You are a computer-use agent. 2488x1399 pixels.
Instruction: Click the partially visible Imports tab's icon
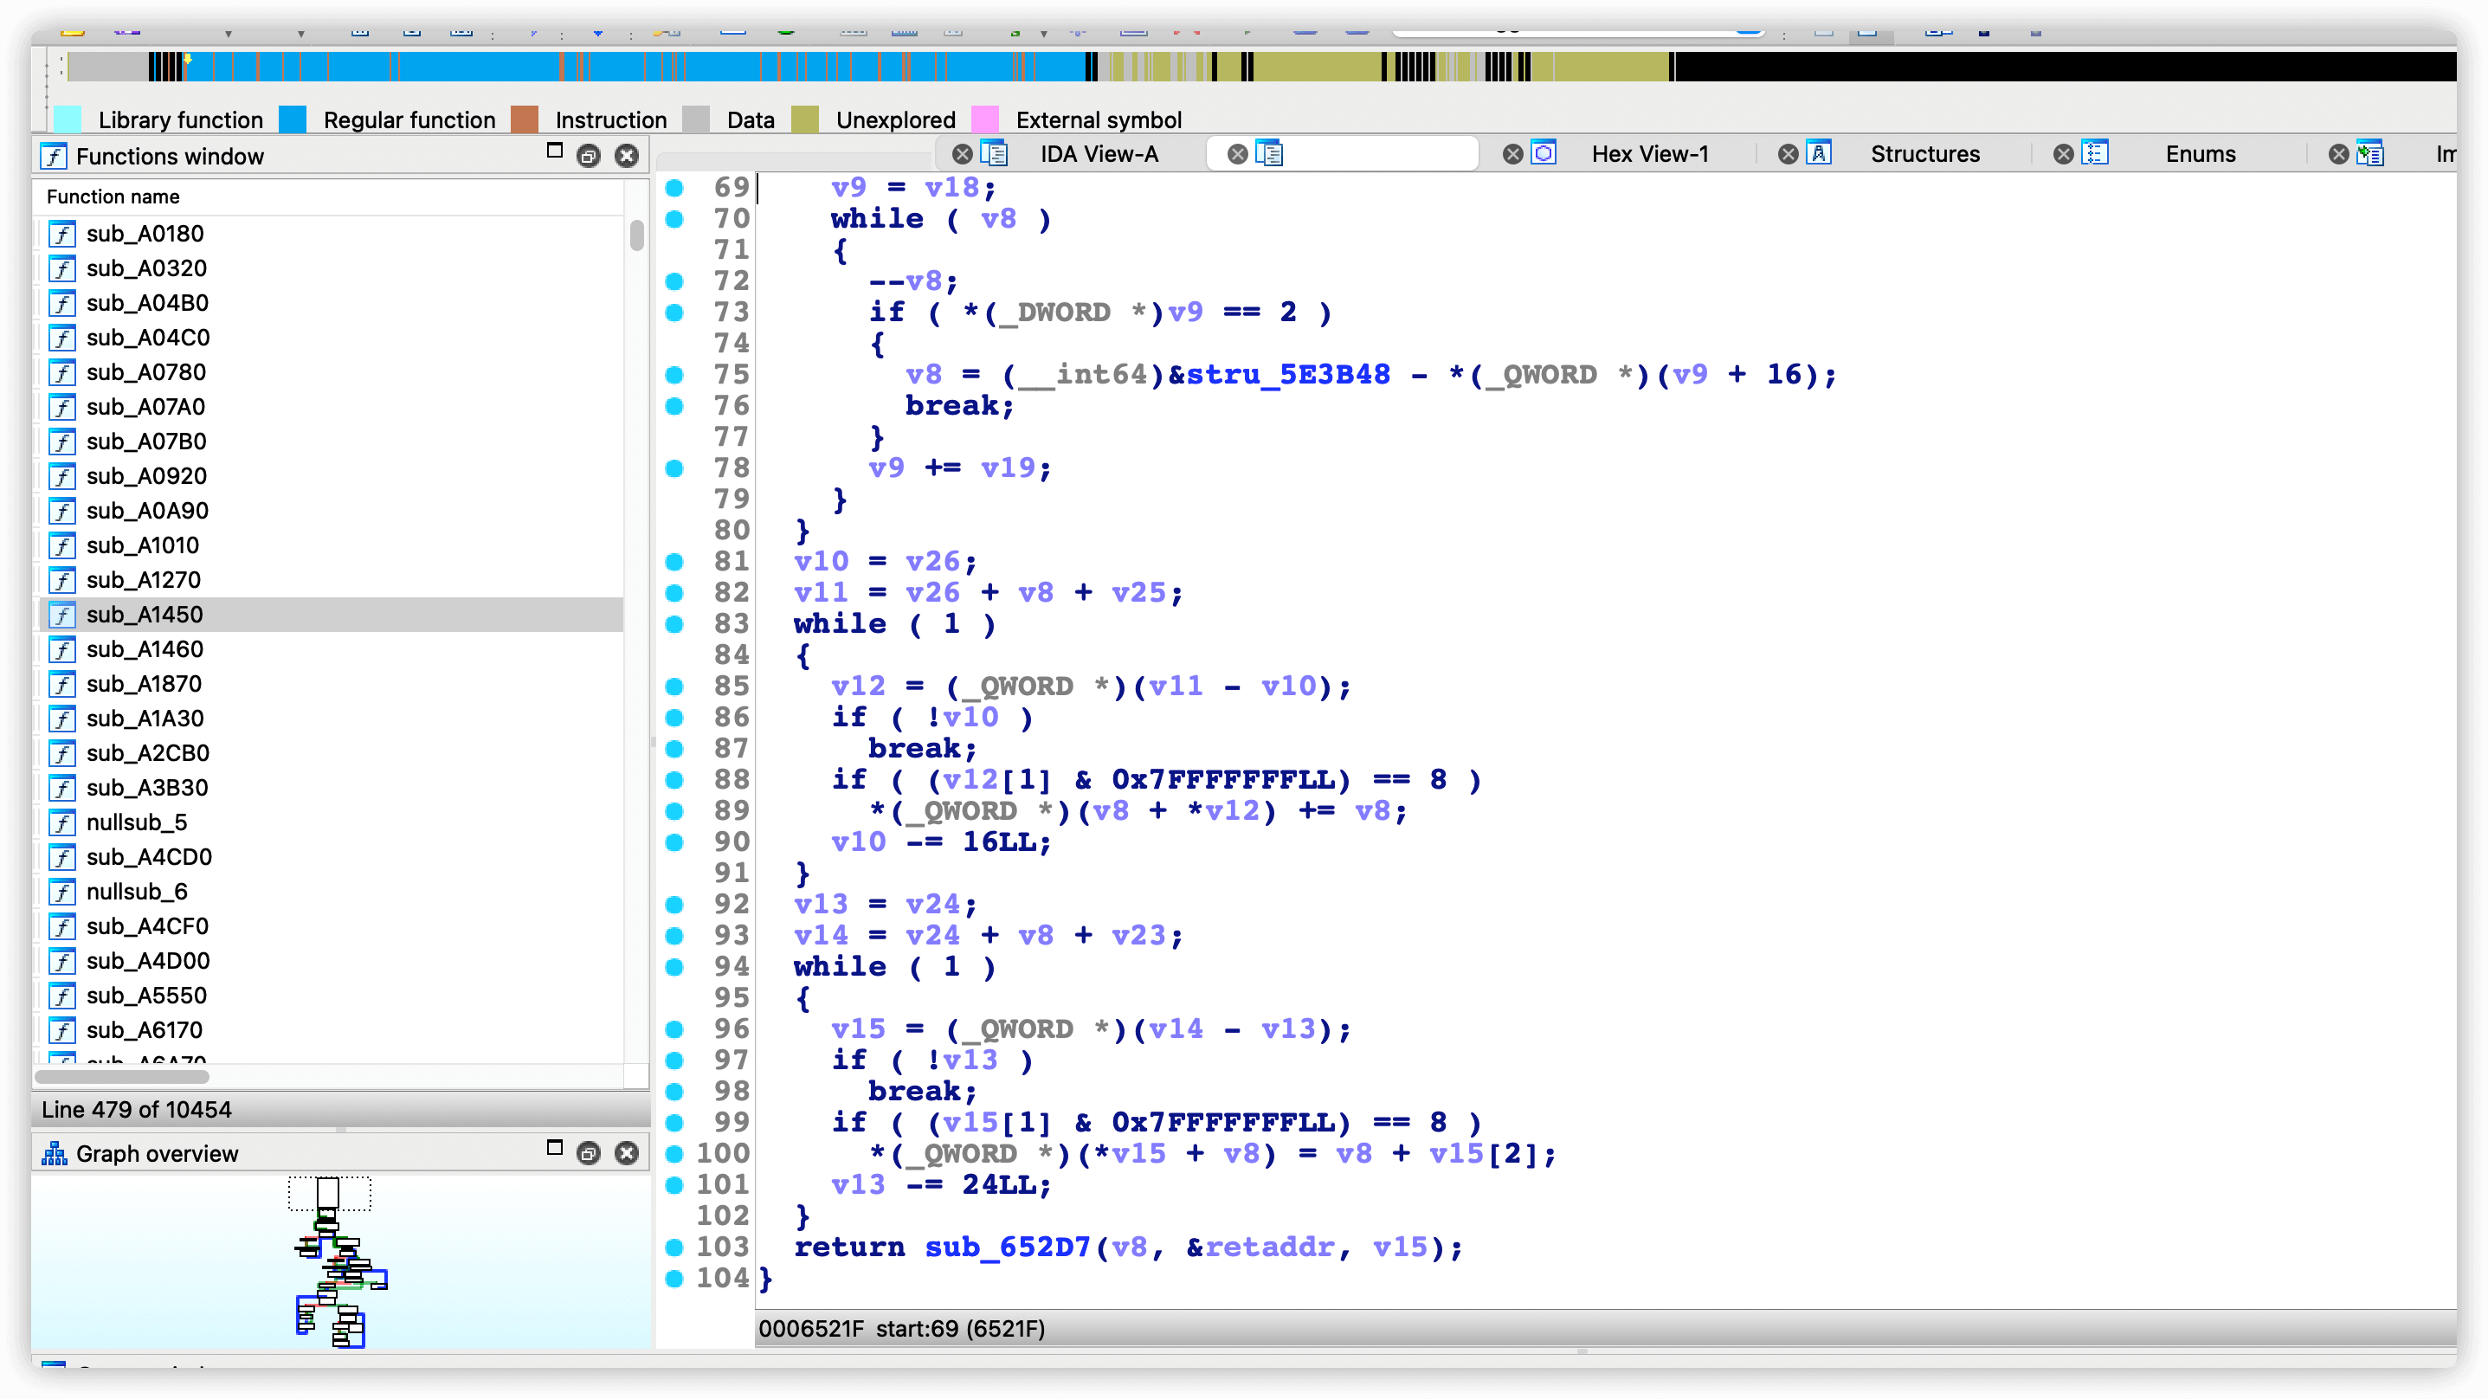tap(2370, 153)
